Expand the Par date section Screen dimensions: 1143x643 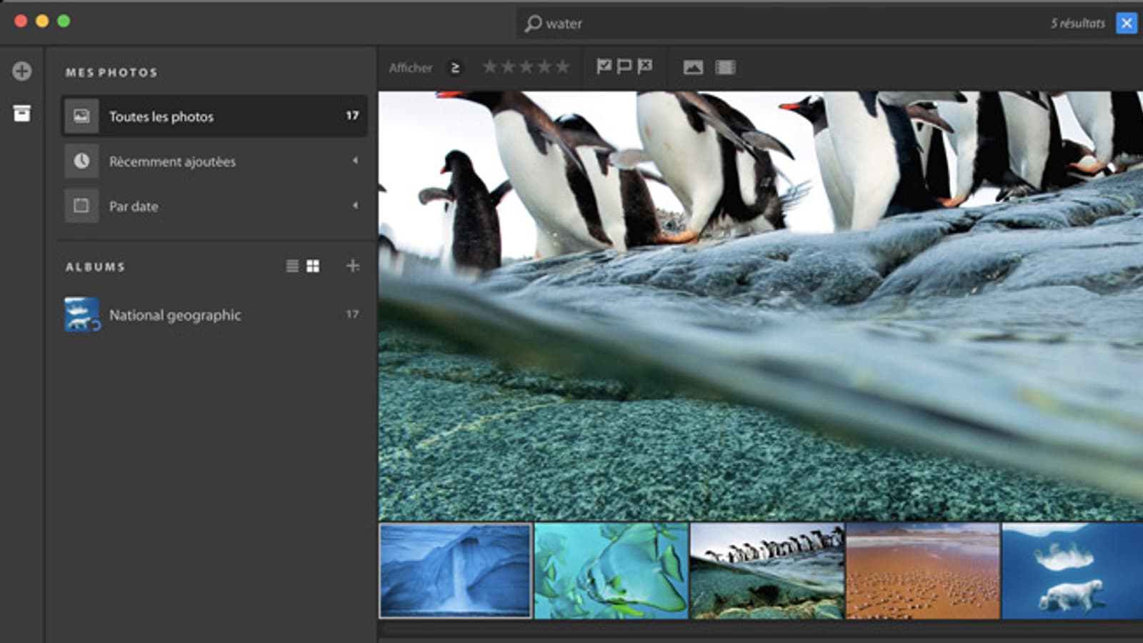tap(355, 206)
